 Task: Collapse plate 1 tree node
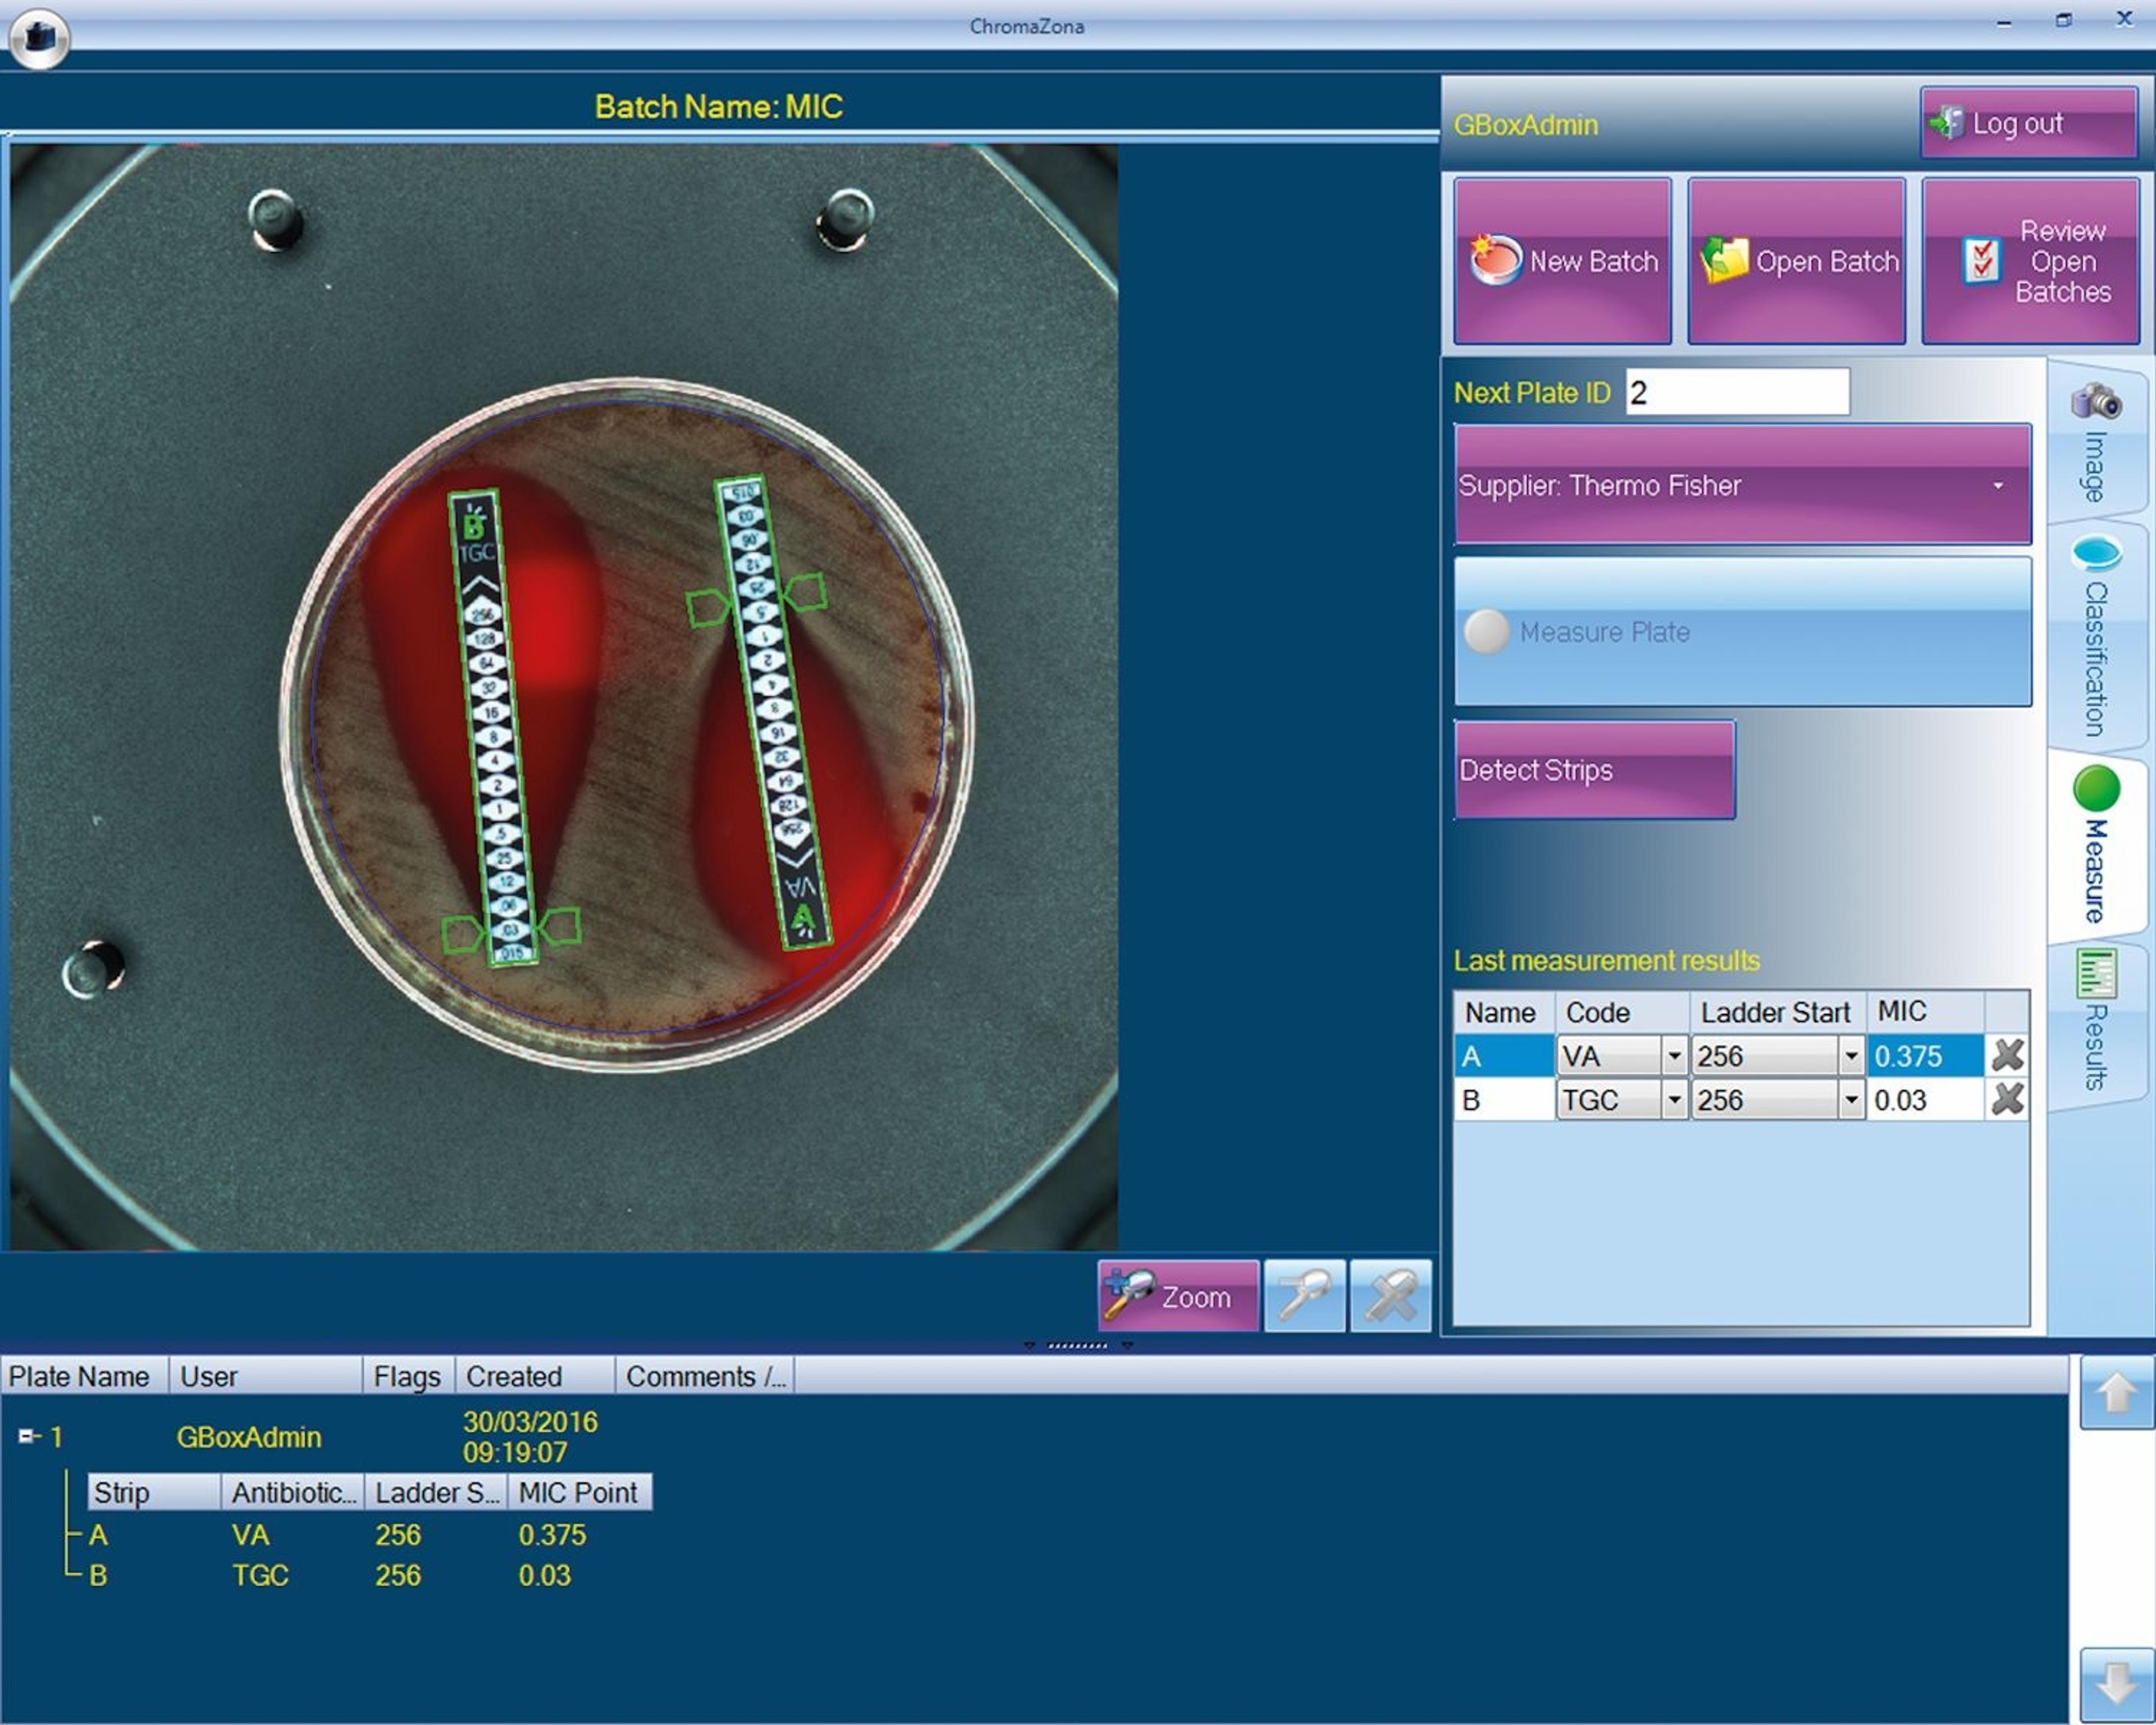click(x=26, y=1436)
